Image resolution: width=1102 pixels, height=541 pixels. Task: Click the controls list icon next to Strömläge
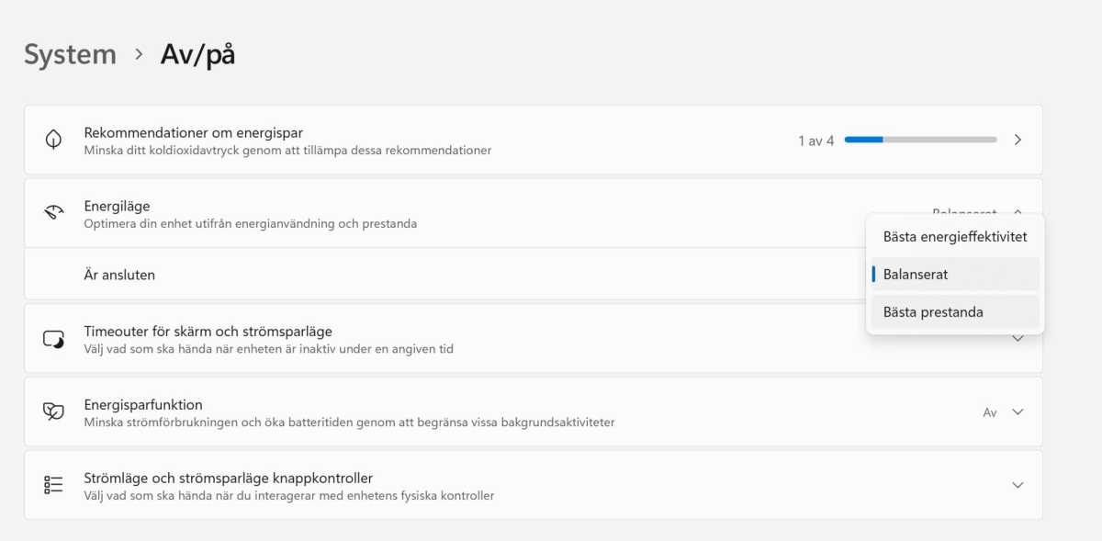[52, 484]
